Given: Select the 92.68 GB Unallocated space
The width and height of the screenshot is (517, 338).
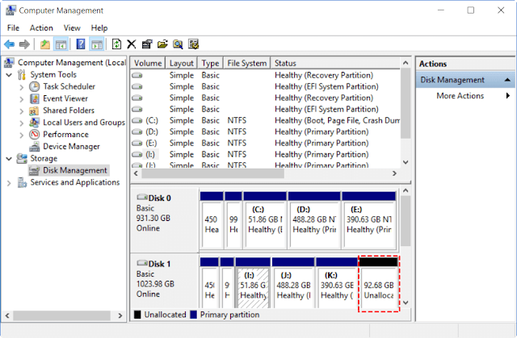Looking at the screenshot, I should point(379,284).
